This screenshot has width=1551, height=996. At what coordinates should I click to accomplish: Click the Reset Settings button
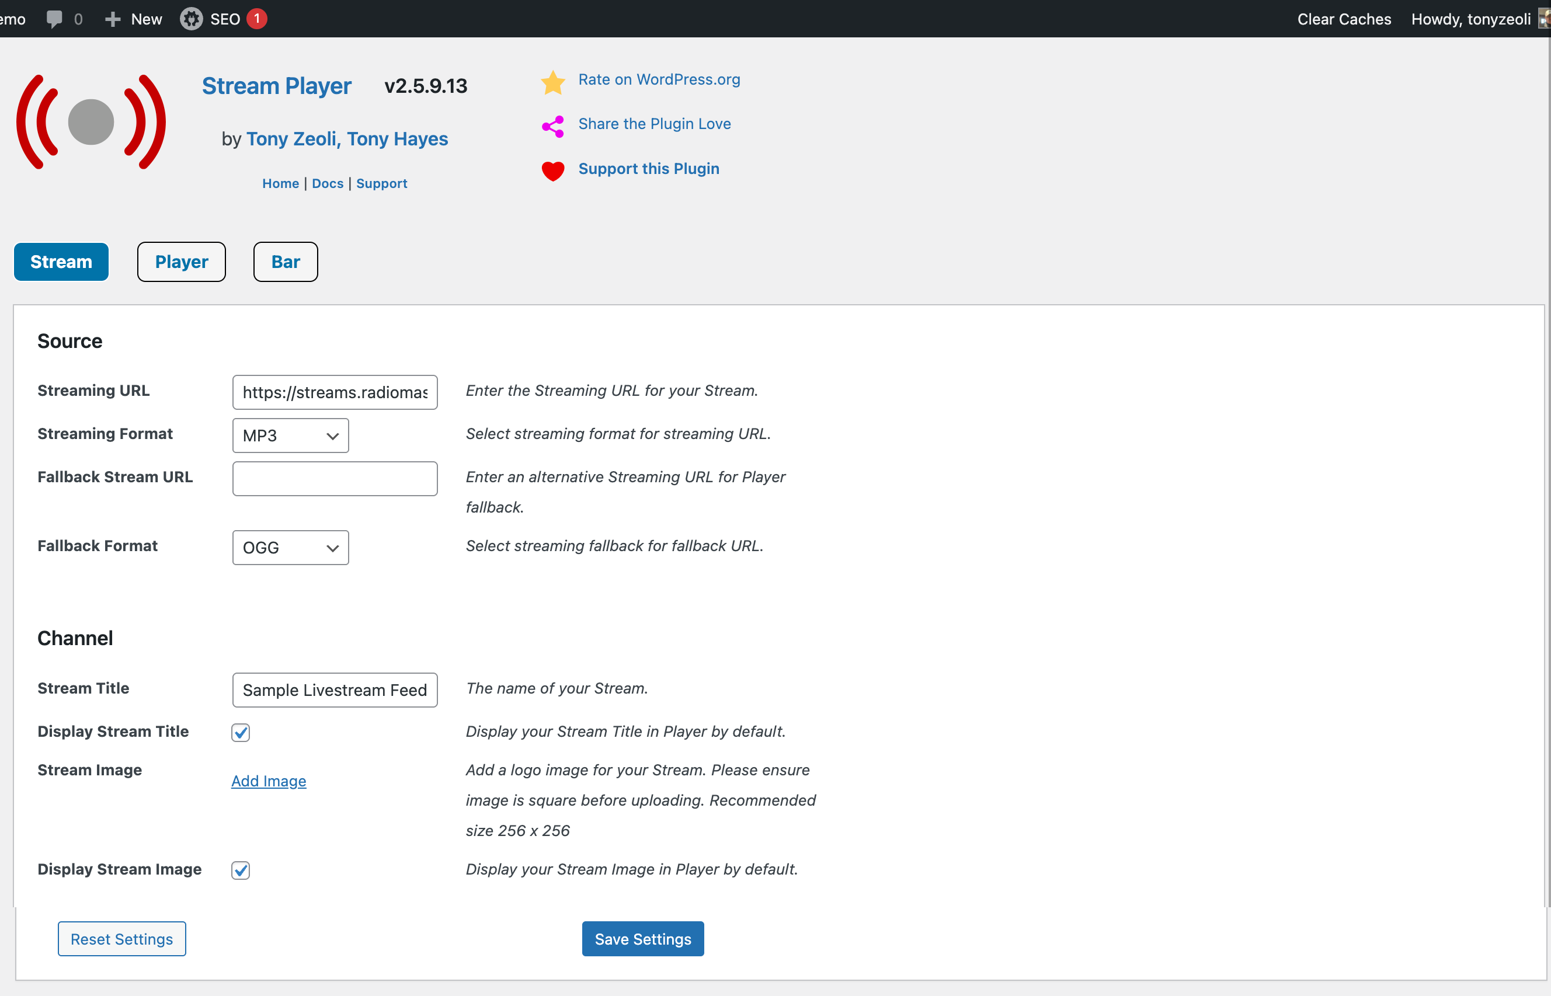[x=121, y=938]
